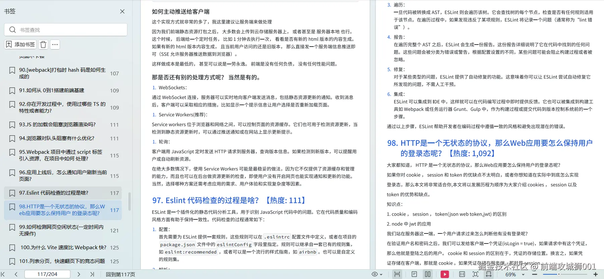The image size is (604, 279).
Task: Go to the next page
Action: click(x=79, y=274)
